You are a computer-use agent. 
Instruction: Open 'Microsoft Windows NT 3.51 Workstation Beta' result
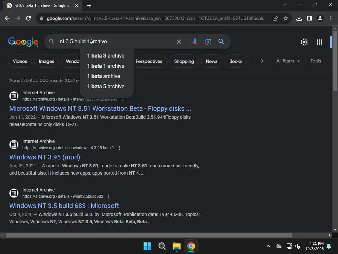pyautogui.click(x=100, y=108)
